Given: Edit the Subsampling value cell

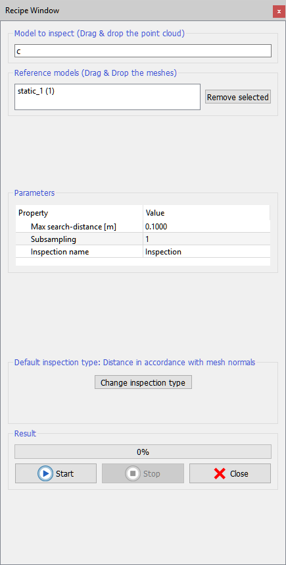Looking at the screenshot, I should point(206,239).
